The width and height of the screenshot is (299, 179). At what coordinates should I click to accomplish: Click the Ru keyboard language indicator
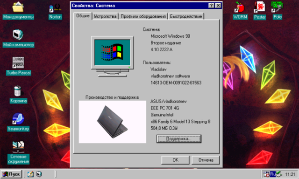pos(273,174)
